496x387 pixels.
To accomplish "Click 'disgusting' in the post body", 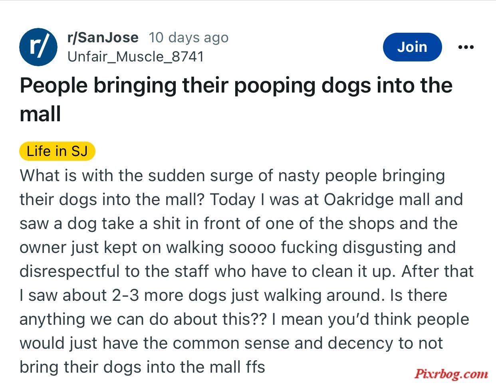I will 383,247.
